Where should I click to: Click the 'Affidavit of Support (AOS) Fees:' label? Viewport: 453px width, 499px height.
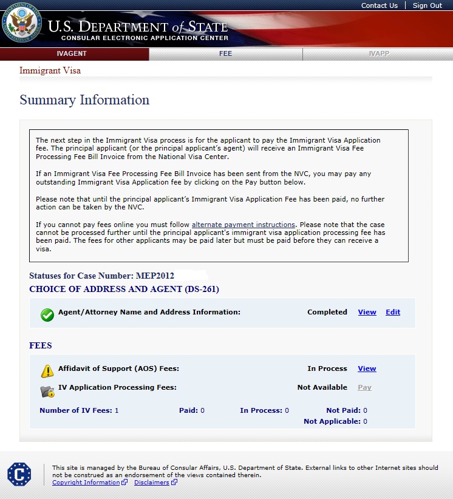pyautogui.click(x=119, y=368)
